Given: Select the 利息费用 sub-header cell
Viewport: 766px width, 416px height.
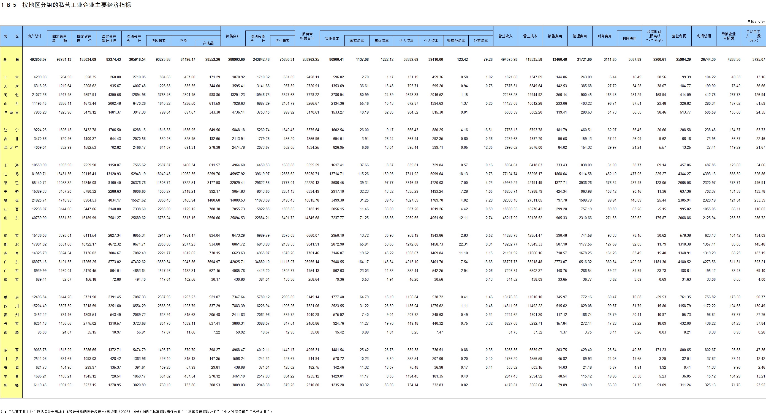Looking at the screenshot, I should tap(629, 38).
